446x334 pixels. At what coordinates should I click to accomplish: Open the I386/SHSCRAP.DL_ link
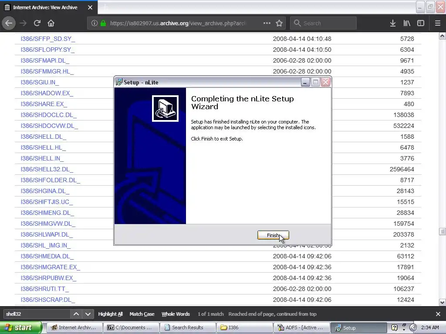pyautogui.click(x=48, y=300)
